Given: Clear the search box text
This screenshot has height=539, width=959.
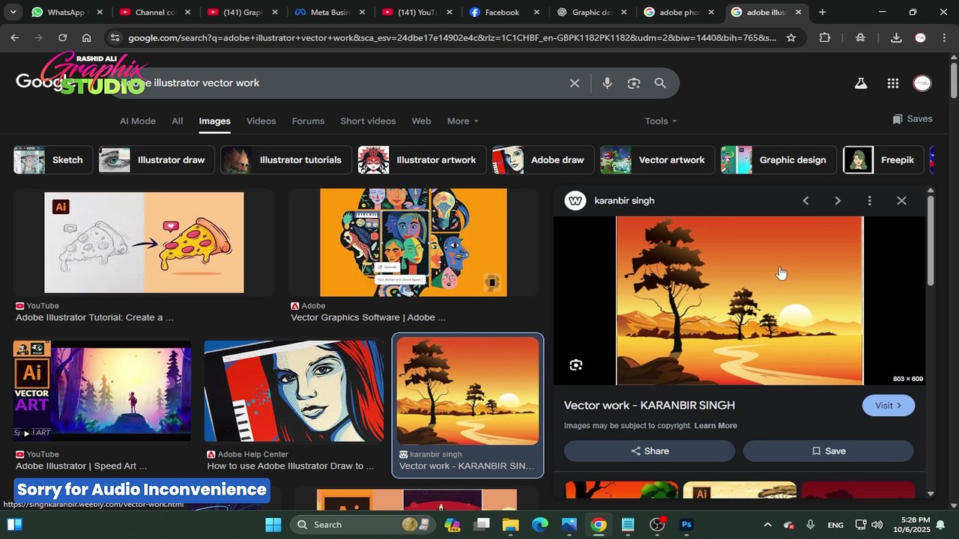Looking at the screenshot, I should pyautogui.click(x=575, y=83).
